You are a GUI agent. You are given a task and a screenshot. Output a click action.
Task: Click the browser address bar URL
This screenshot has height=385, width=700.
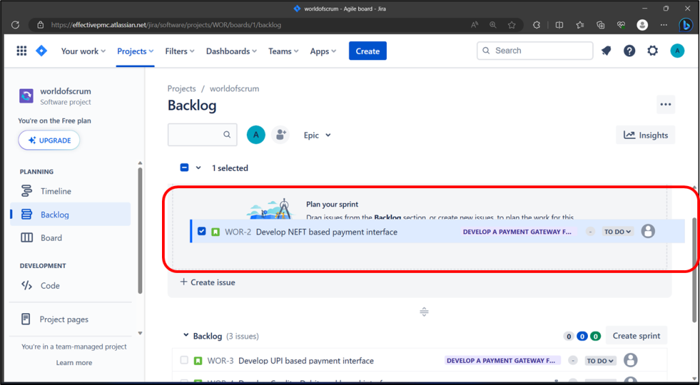pos(166,25)
